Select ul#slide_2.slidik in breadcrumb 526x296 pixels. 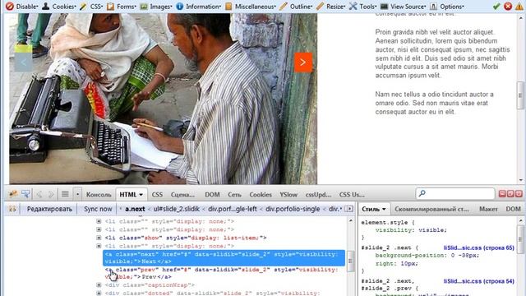click(x=177, y=209)
